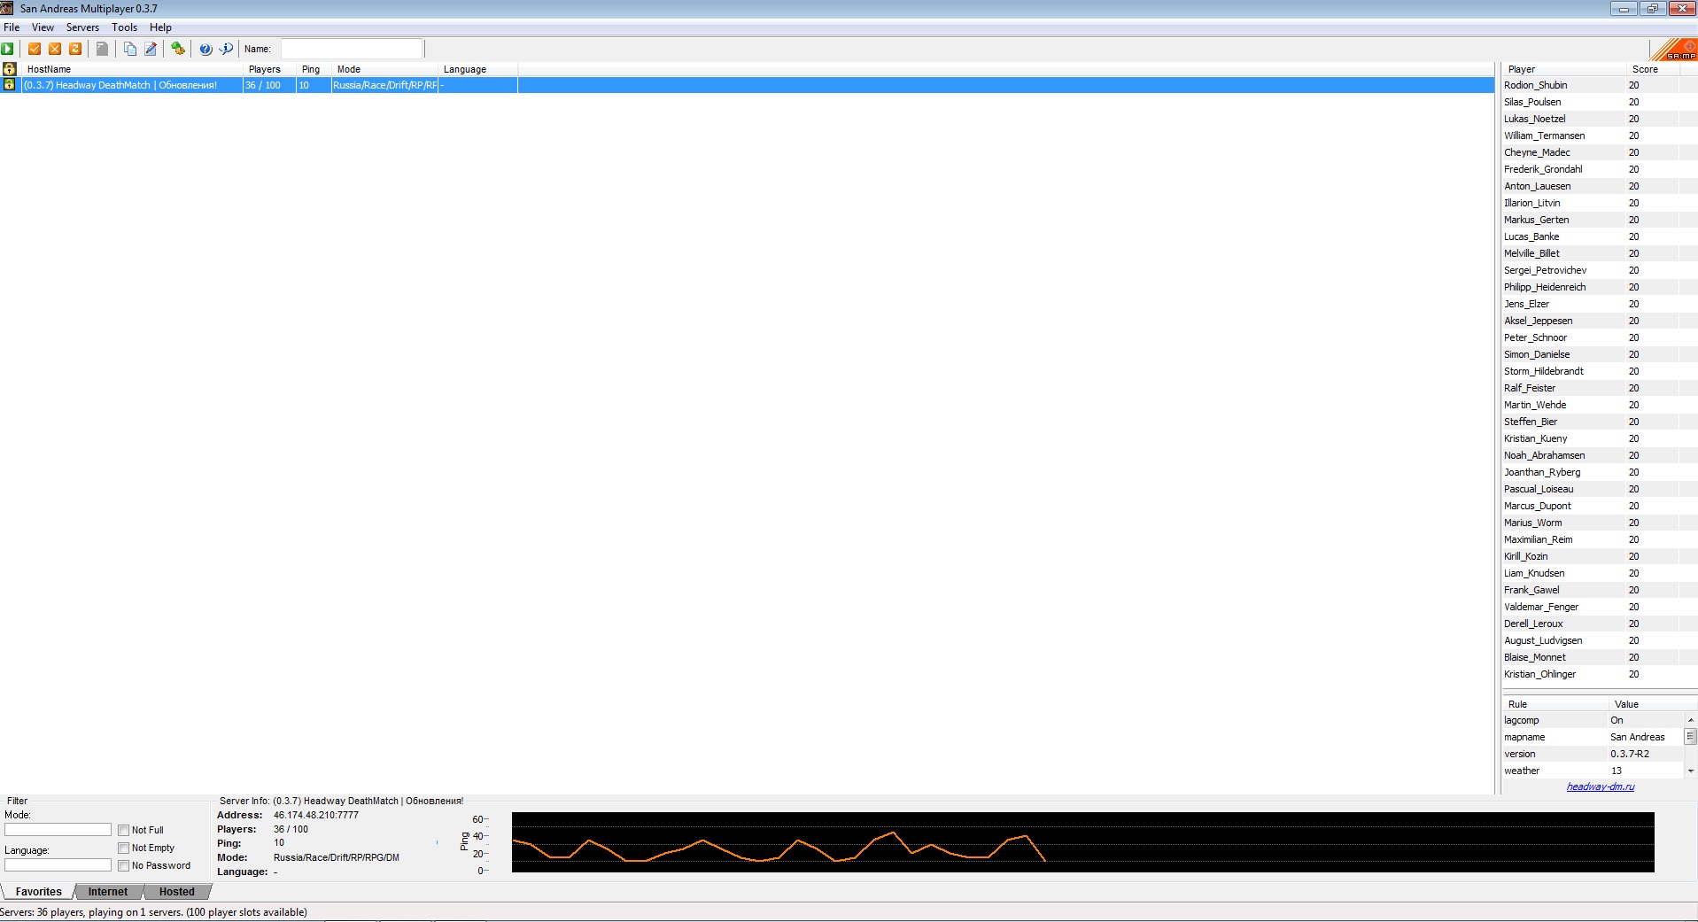
Task: Click the orange Delete Server X icon
Action: coord(55,49)
